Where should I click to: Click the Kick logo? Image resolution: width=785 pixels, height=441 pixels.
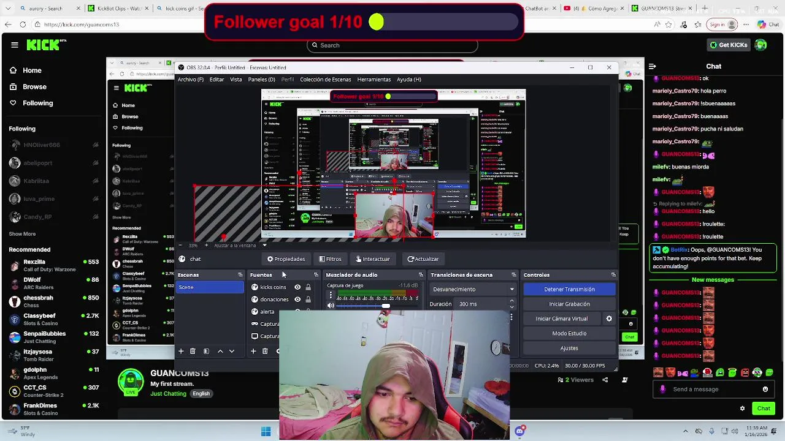(x=46, y=45)
